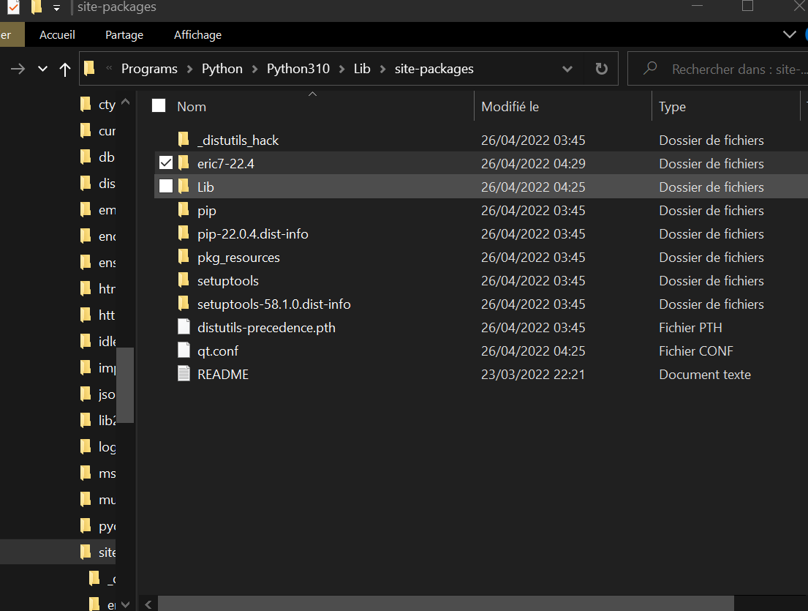Click the navigation pane vertical scrollbar thumb

point(125,385)
